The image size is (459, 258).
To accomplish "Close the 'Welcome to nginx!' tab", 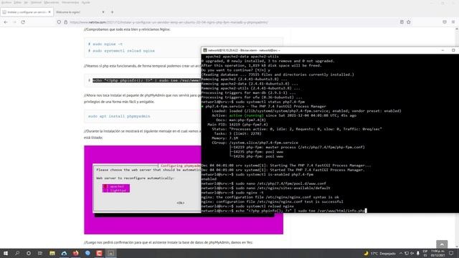I will click(103, 12).
